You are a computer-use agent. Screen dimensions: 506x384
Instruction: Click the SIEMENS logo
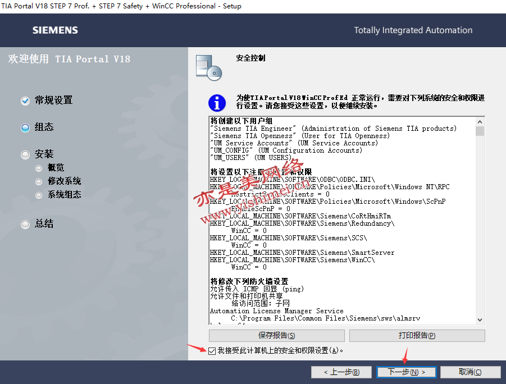[55, 30]
